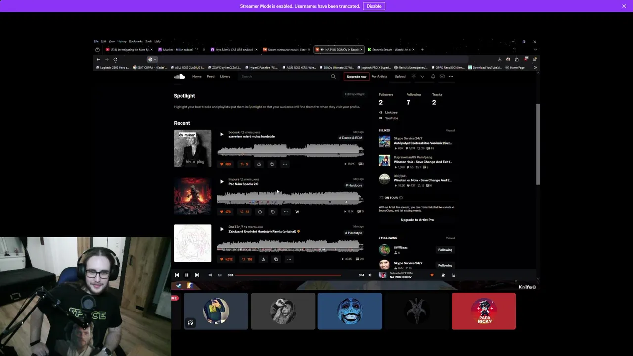Viewport: 633px width, 356px height.
Task: Open the browser History menu
Action: (x=122, y=41)
